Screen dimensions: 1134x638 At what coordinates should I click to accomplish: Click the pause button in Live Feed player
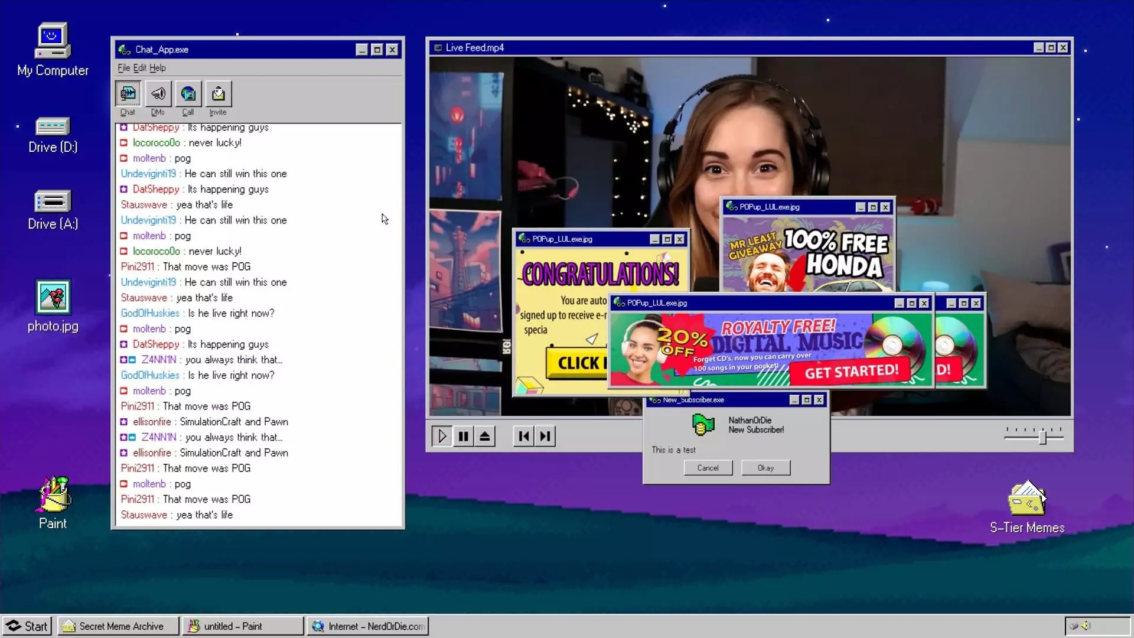point(464,436)
